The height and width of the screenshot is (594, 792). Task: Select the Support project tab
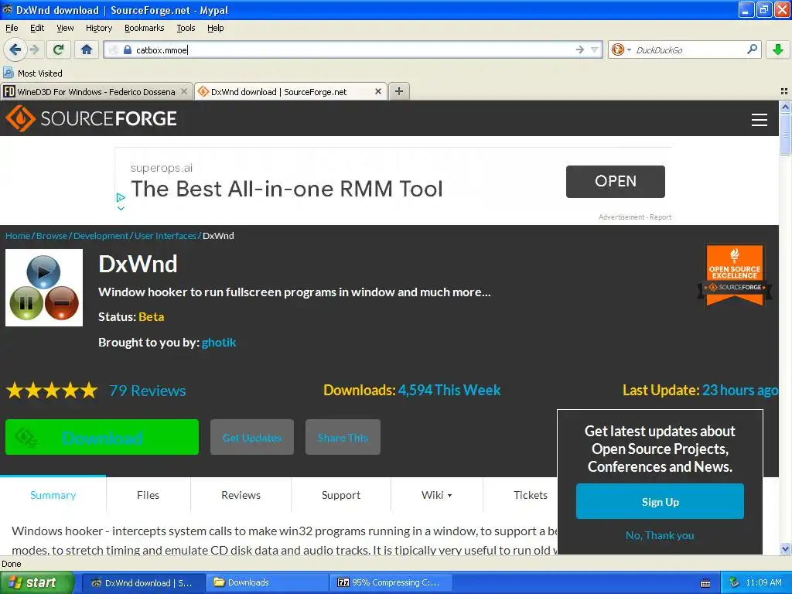coord(341,495)
